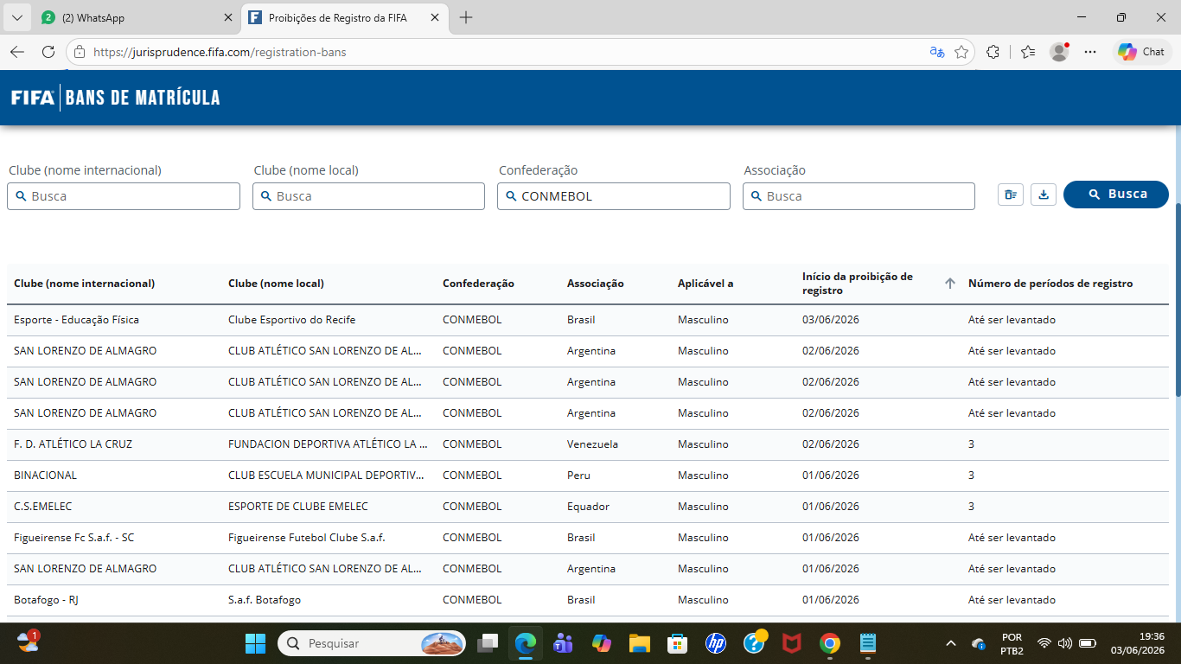
Task: Open Edge settings and more menu
Action: [x=1090, y=52]
